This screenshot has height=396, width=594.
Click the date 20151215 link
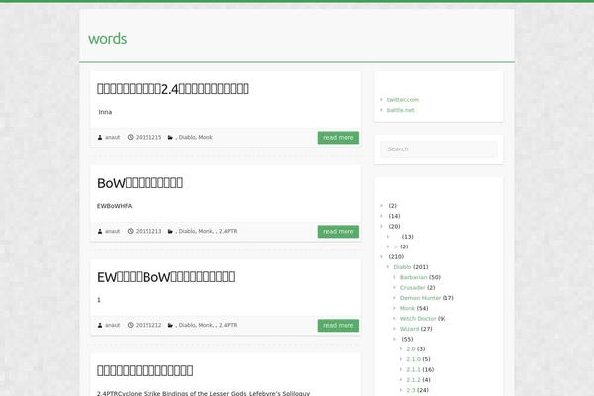pyautogui.click(x=148, y=138)
